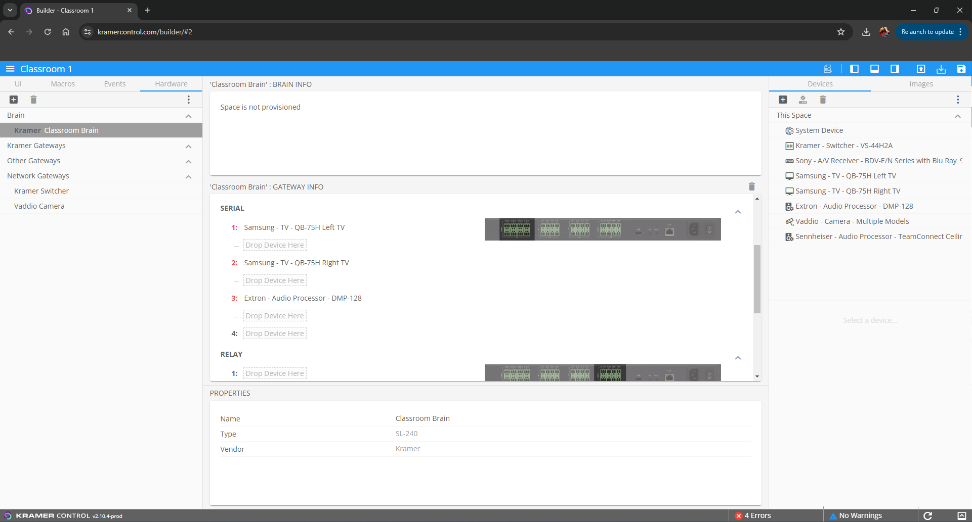Select the Hardware tab
The height and width of the screenshot is (522, 972).
[x=171, y=84]
